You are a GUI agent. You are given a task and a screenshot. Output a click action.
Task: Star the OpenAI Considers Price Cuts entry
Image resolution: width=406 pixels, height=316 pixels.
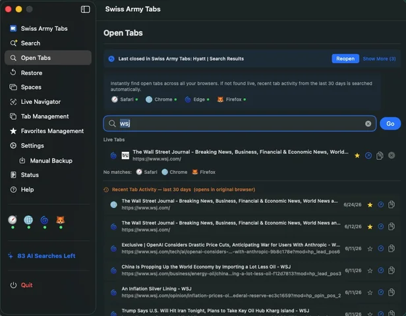click(370, 249)
